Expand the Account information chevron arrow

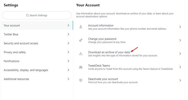coord(180,27)
